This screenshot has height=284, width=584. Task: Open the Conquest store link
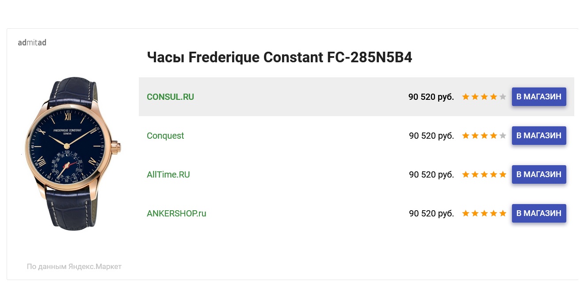point(165,136)
